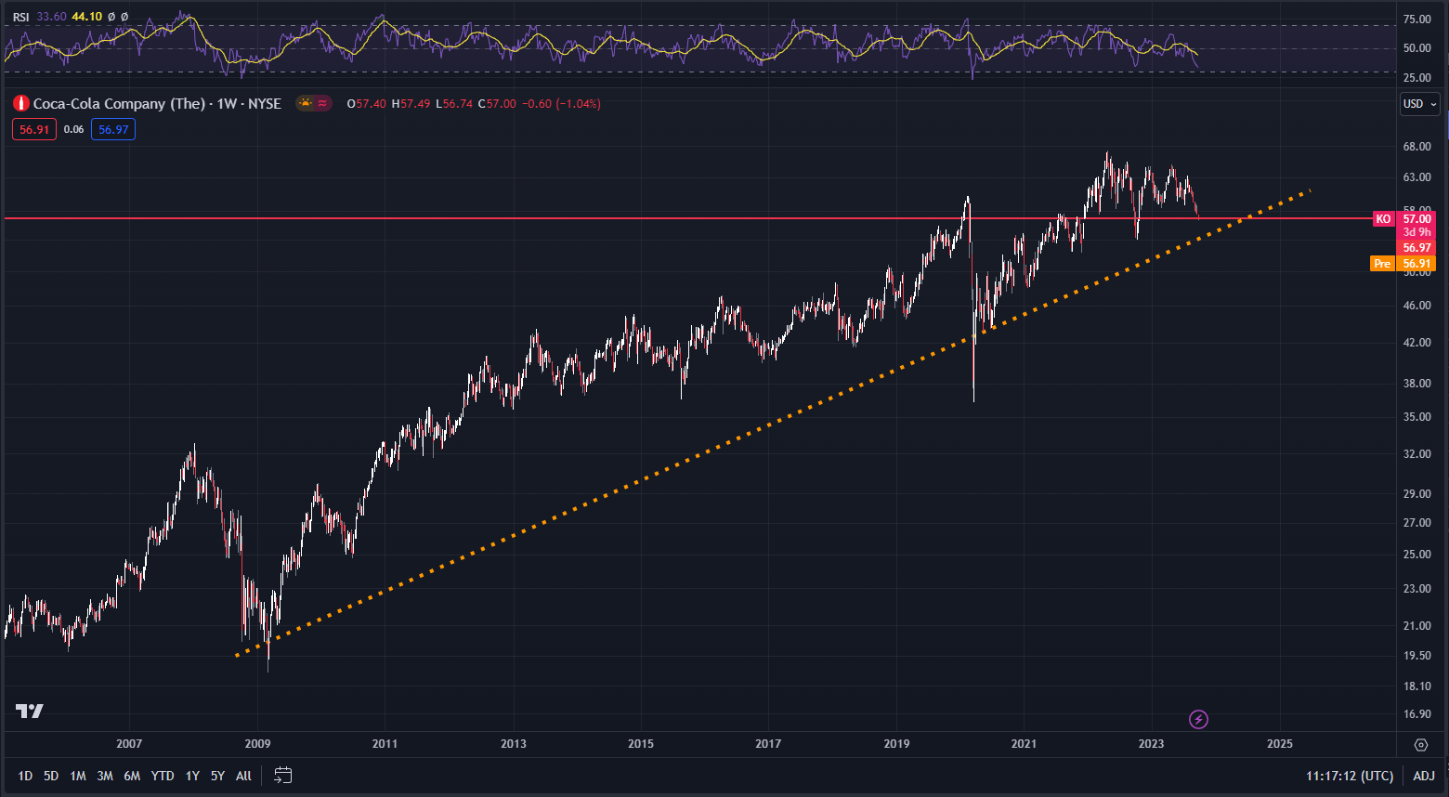Click the 0.06 spread value
Viewport: 1449px width, 797px height.
point(73,129)
